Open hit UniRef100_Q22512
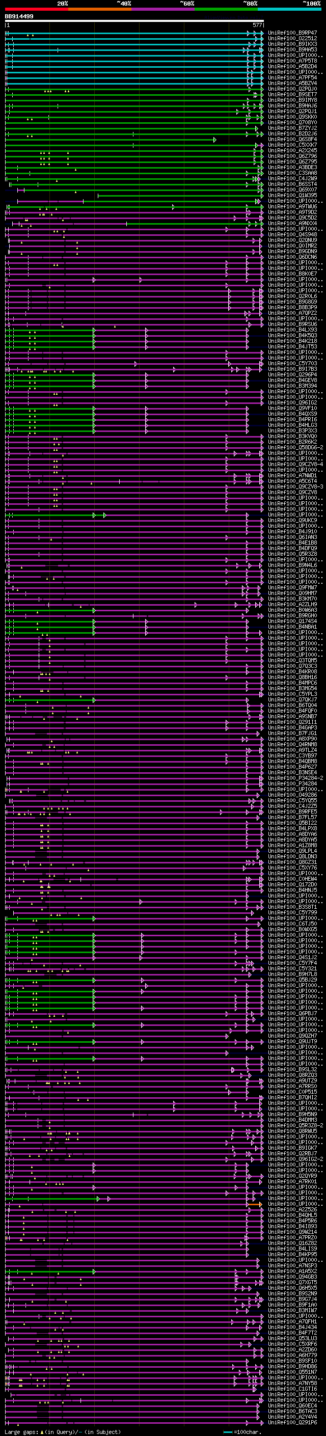 pos(292,39)
